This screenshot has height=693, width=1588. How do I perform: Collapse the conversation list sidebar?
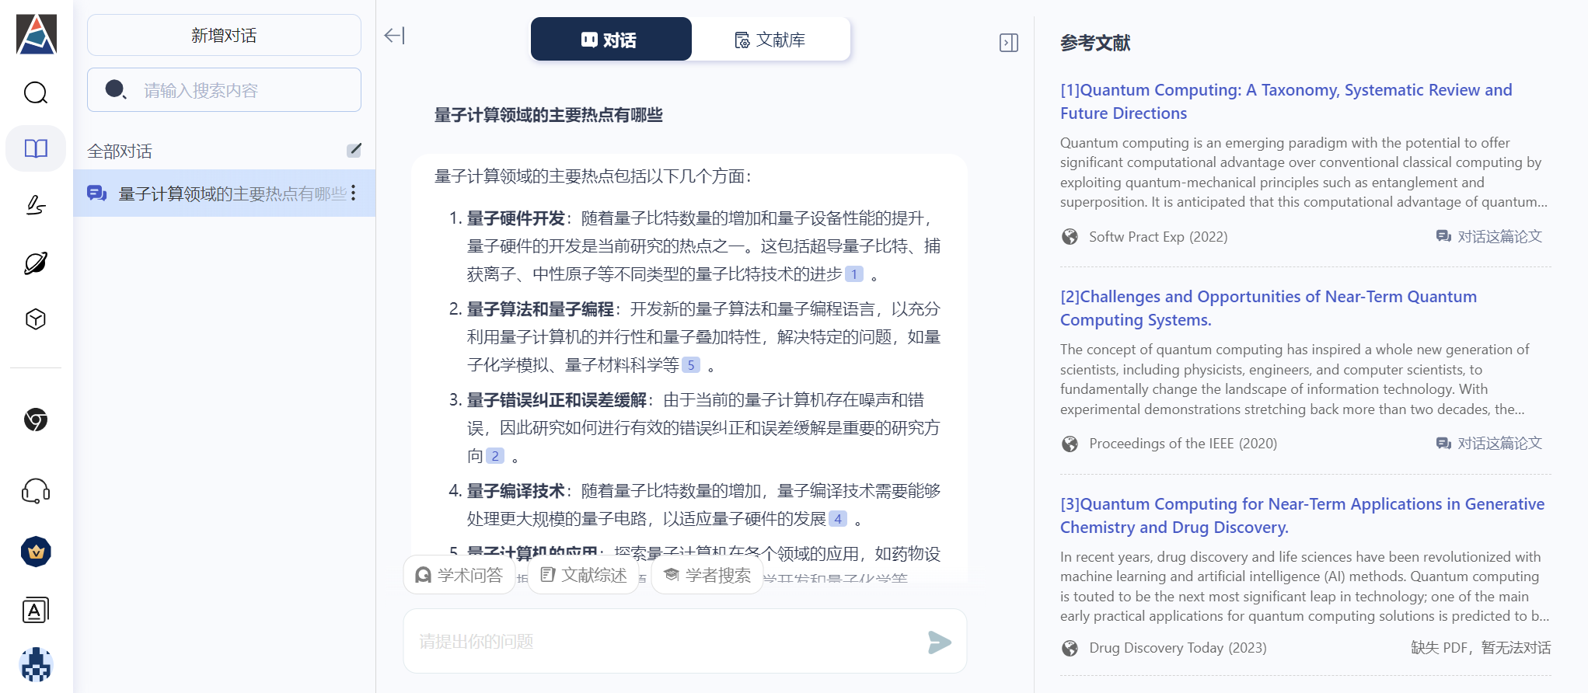point(394,36)
